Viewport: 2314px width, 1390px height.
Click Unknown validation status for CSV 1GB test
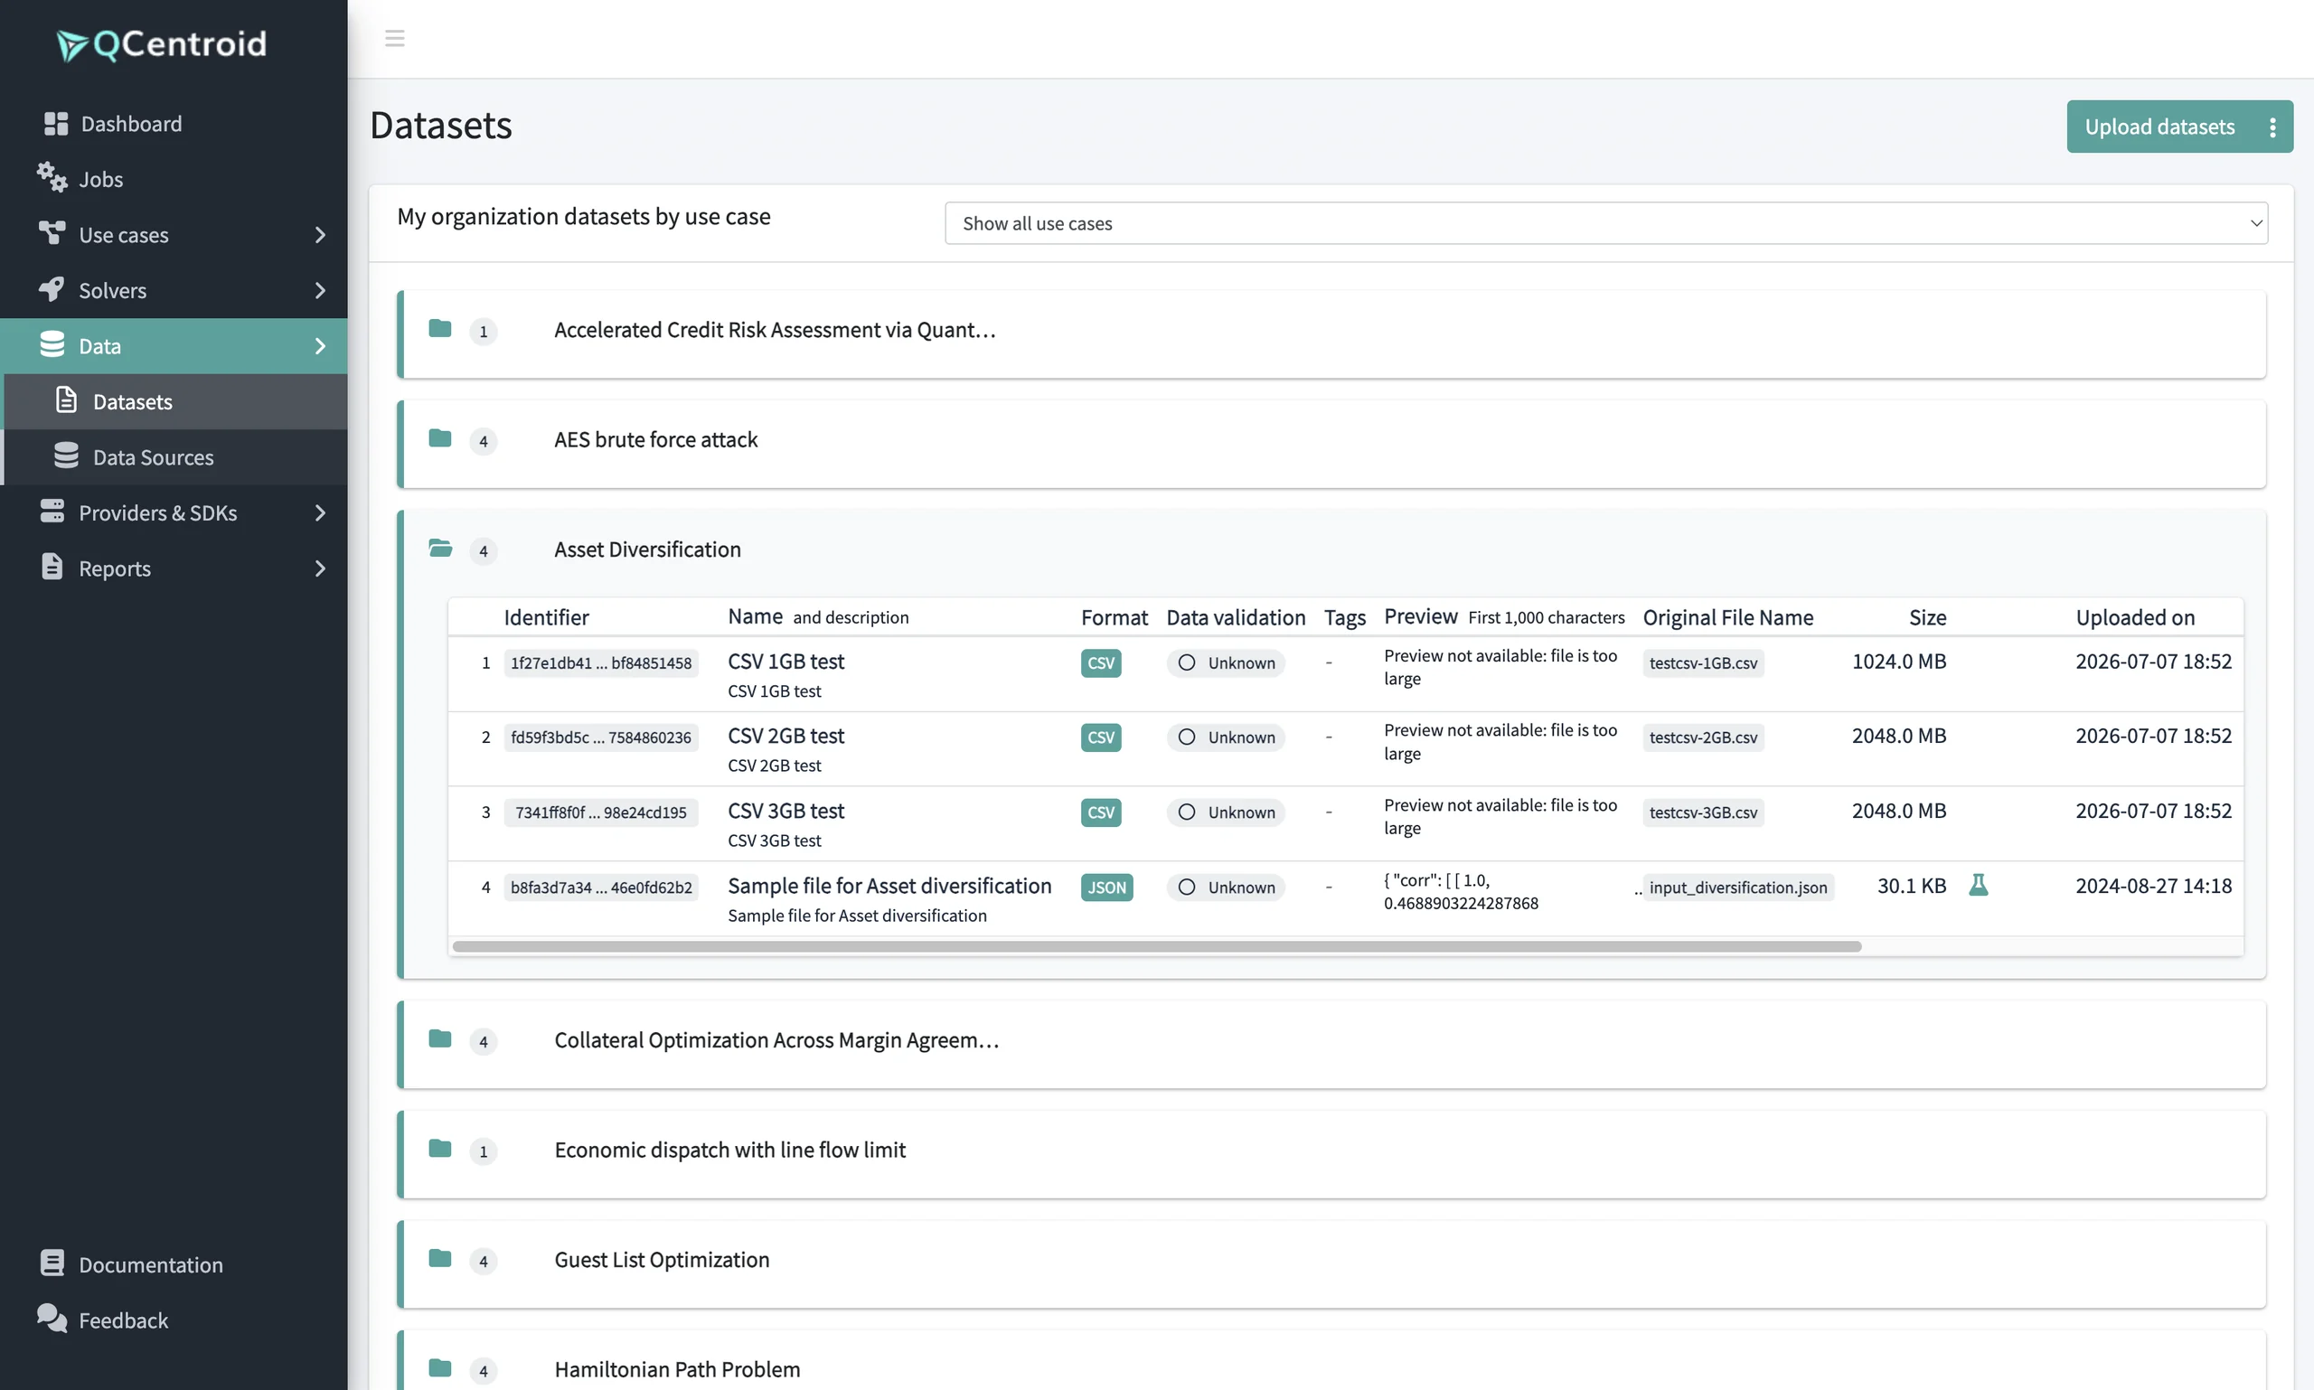(1226, 662)
